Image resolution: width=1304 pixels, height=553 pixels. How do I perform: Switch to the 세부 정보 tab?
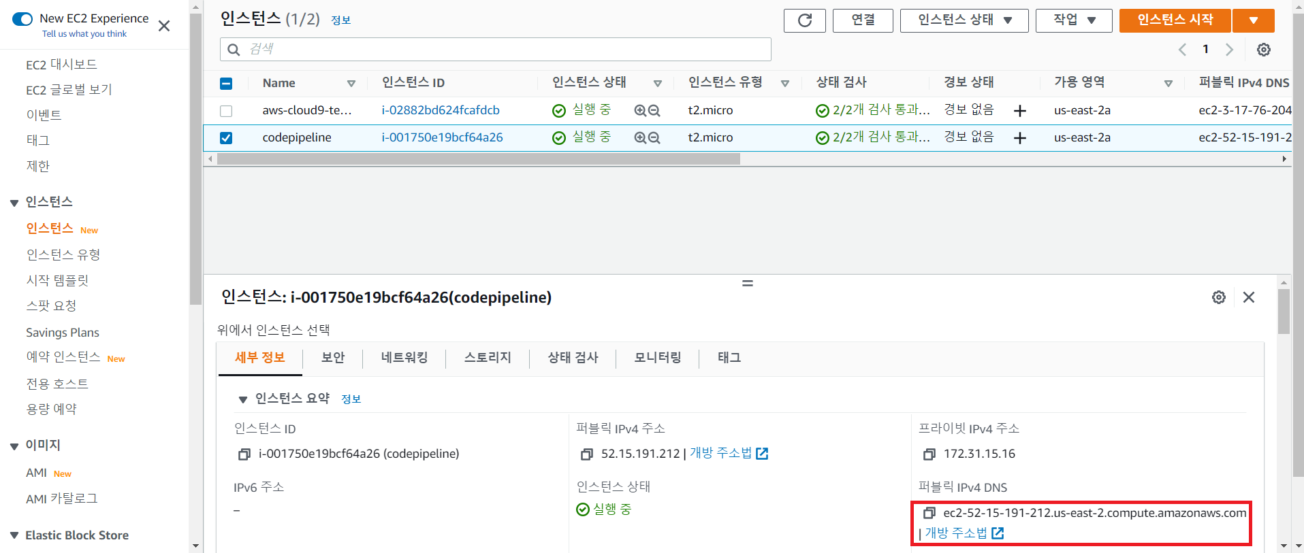260,358
